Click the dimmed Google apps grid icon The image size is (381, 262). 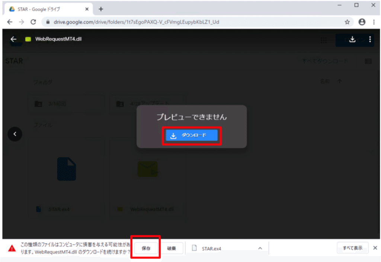pos(324,40)
